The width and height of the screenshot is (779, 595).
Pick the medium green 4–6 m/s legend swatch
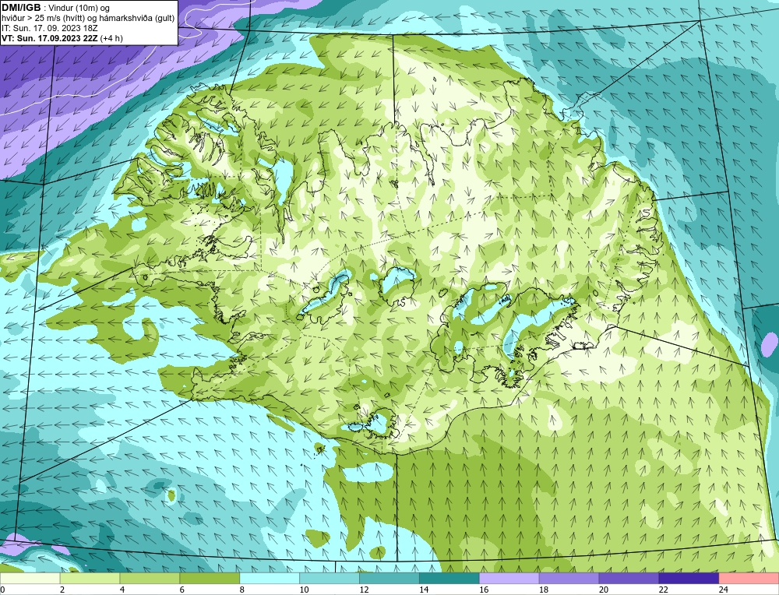[x=150, y=579]
